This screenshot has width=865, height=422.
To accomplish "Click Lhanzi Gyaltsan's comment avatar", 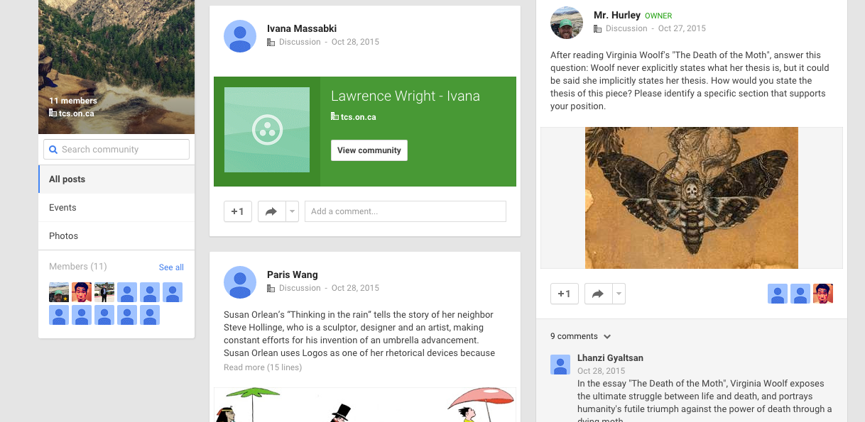I will pos(560,365).
